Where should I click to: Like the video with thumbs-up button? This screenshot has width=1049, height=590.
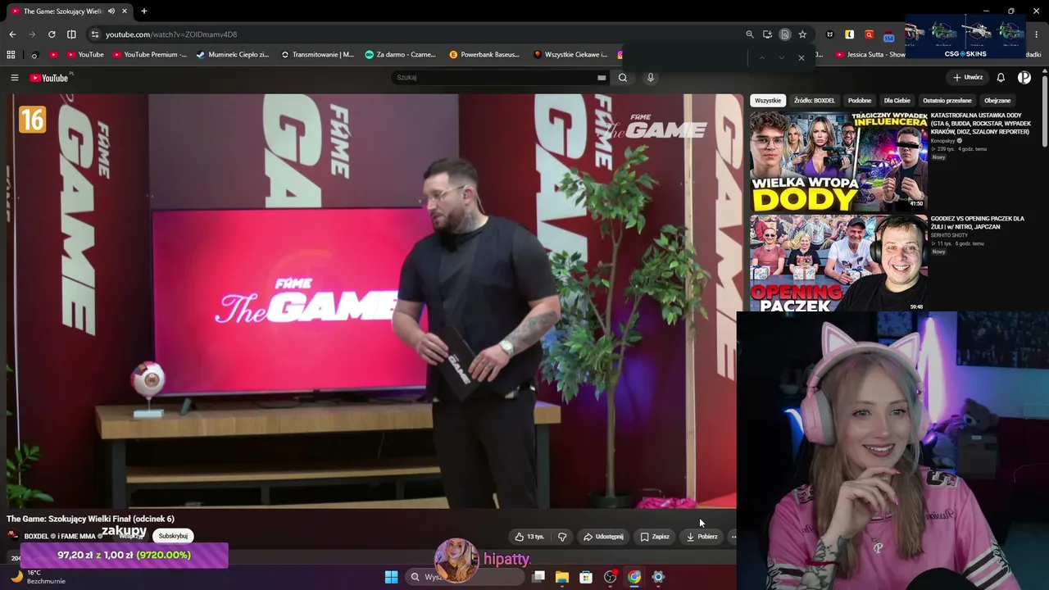[529, 537]
